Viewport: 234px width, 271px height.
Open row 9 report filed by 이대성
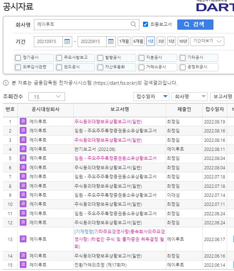pos(115,195)
